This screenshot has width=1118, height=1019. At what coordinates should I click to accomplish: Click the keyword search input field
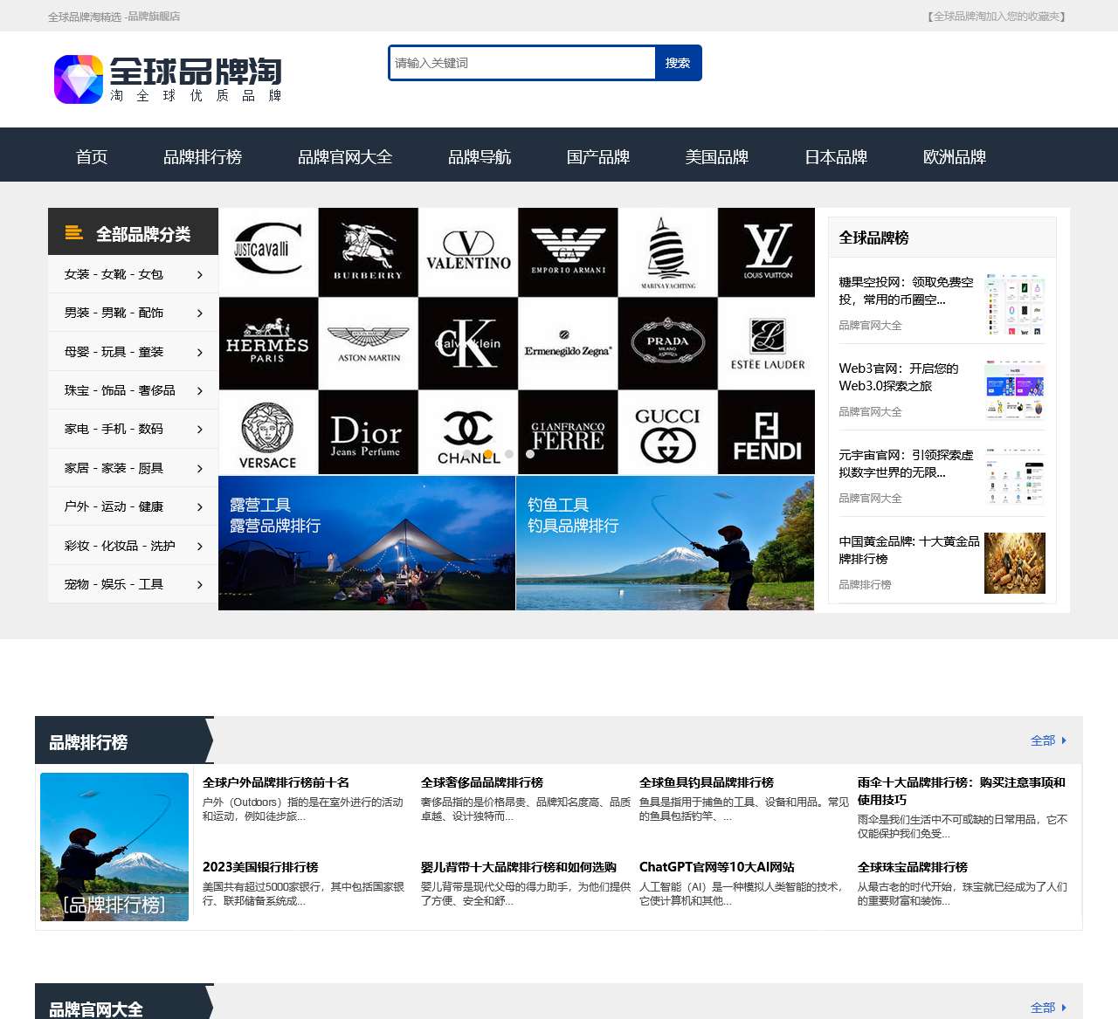point(521,62)
